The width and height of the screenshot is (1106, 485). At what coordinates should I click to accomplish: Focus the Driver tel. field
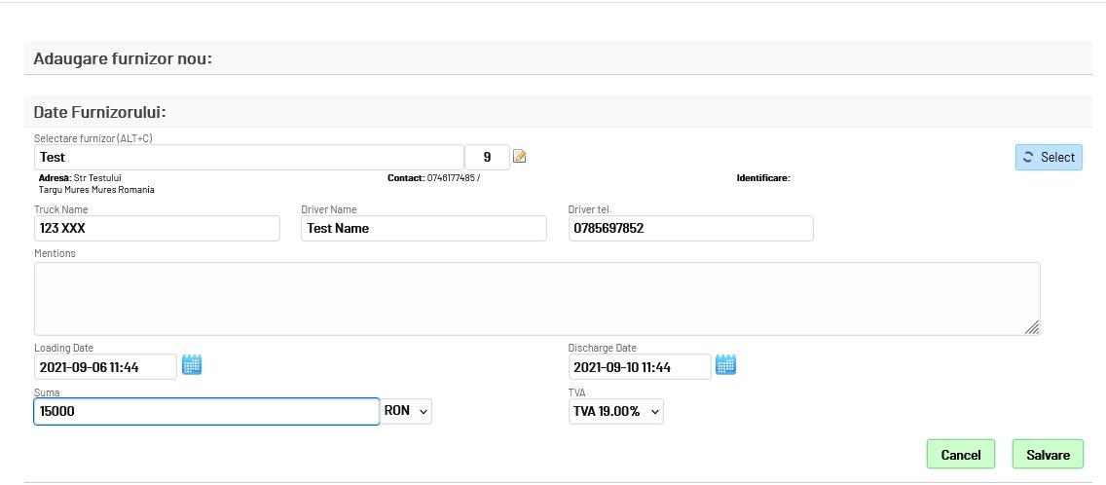click(x=689, y=228)
